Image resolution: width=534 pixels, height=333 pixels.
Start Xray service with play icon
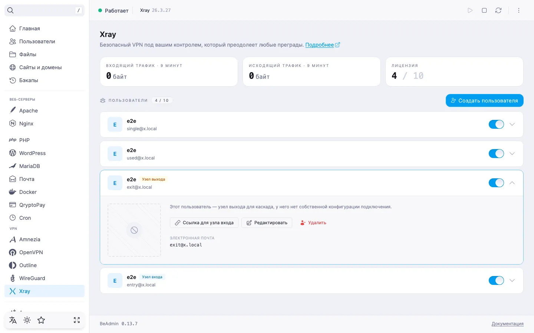pyautogui.click(x=470, y=10)
